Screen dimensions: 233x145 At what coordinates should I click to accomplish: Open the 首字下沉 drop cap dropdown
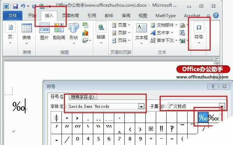coord(176,40)
